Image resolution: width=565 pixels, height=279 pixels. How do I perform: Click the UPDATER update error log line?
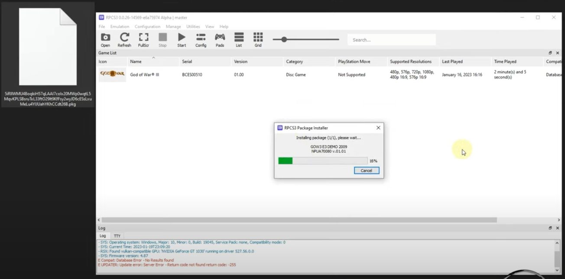point(167,265)
